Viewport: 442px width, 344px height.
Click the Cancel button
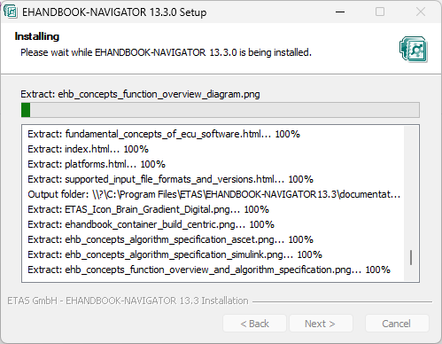[x=397, y=324]
